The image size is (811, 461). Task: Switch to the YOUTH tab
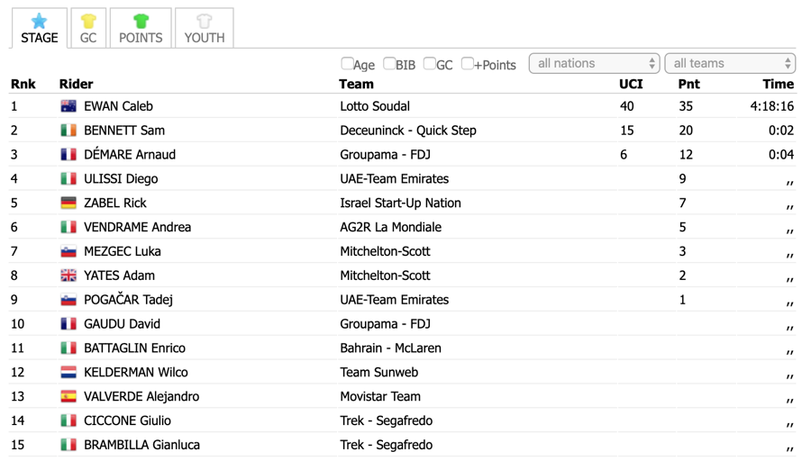pos(205,29)
